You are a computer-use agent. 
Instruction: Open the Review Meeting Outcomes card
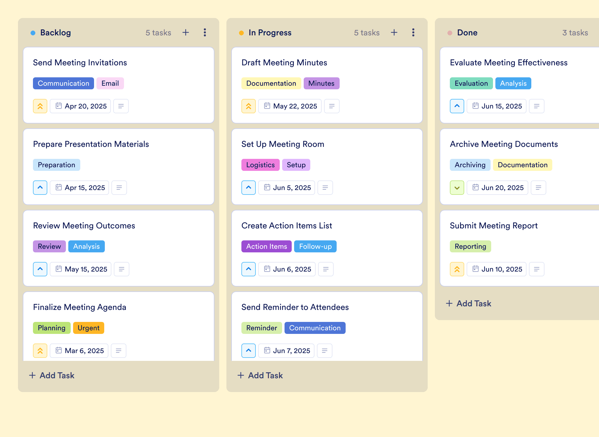coord(84,226)
